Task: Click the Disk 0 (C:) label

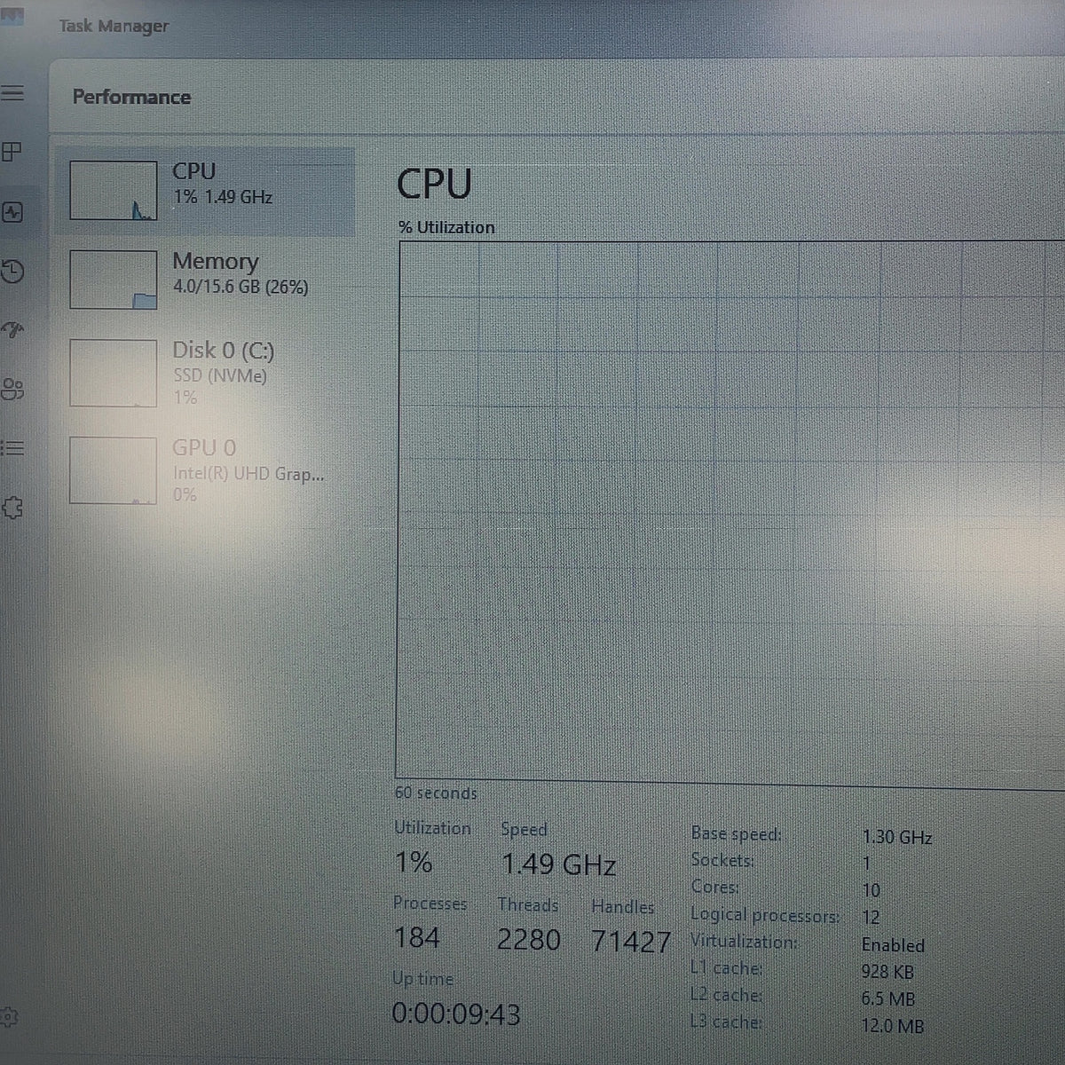Action: point(223,351)
